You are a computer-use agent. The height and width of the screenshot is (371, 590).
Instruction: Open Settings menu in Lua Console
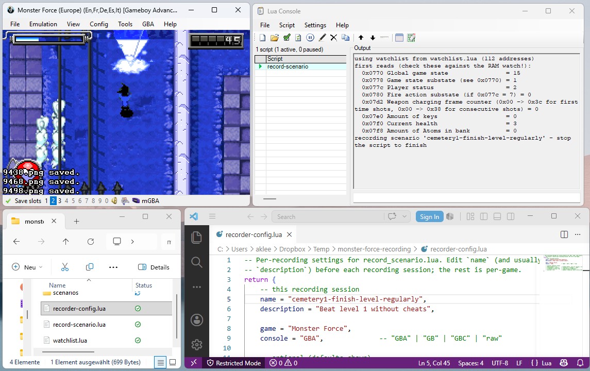point(315,25)
